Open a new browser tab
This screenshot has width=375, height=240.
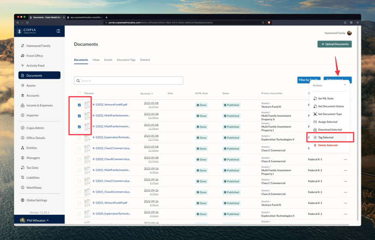[106, 17]
